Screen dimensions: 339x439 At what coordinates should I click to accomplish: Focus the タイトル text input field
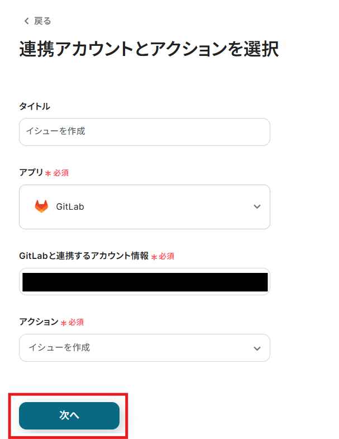point(145,132)
